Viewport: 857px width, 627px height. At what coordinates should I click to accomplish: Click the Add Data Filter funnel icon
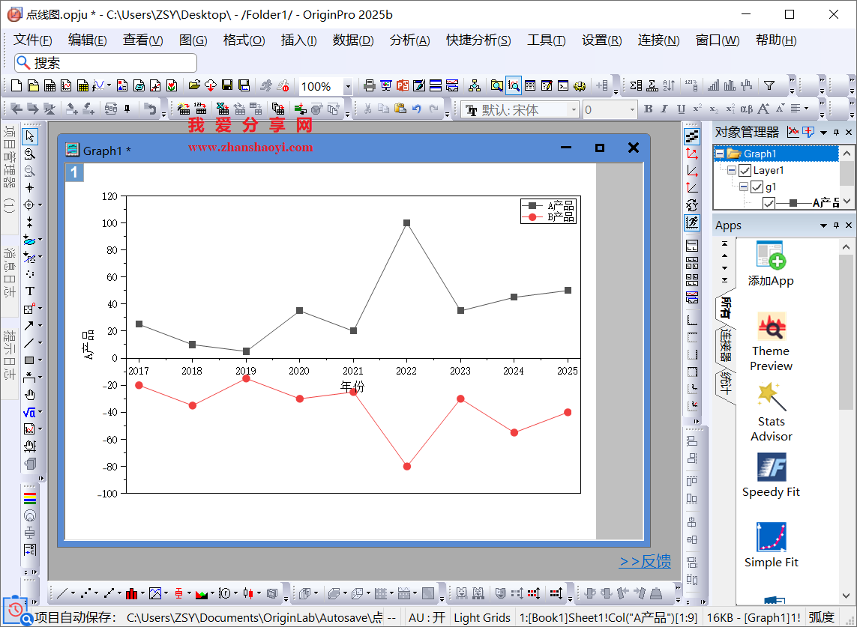tap(769, 86)
